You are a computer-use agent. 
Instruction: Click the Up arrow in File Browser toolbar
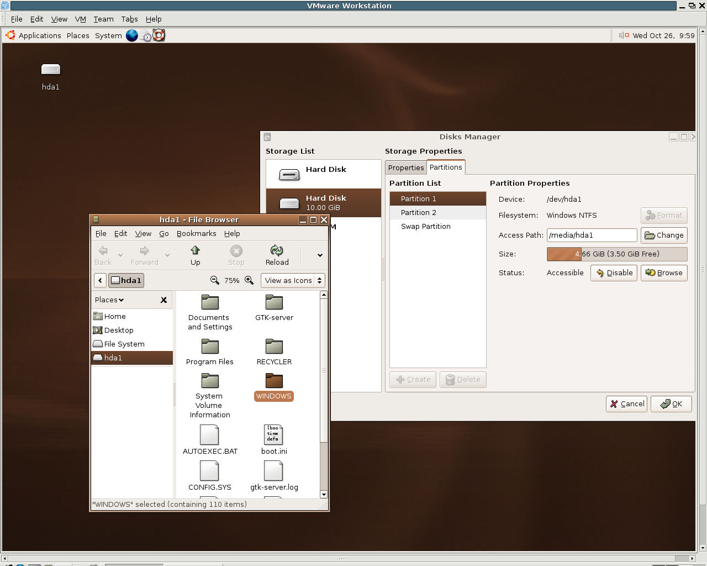(x=195, y=255)
